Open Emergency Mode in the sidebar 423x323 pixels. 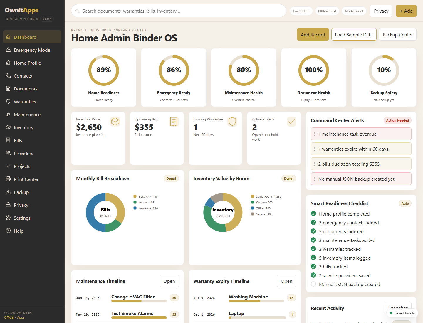point(32,50)
